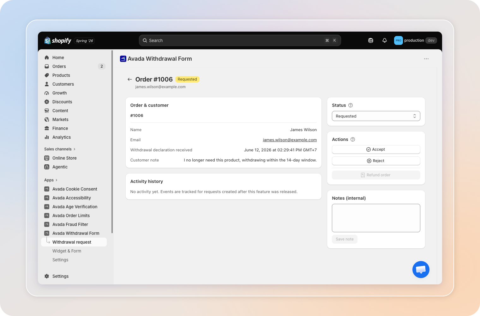
Task: Select Withdrawal request submenu item
Action: [74, 242]
